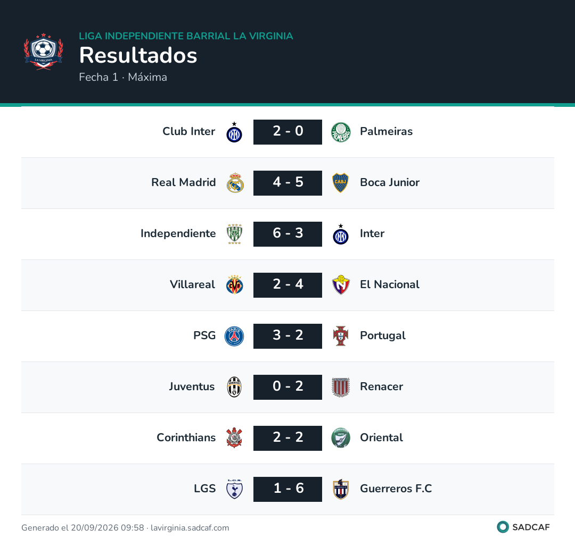Click the Independiente green shield crest
This screenshot has height=555, width=575.
pyautogui.click(x=234, y=234)
